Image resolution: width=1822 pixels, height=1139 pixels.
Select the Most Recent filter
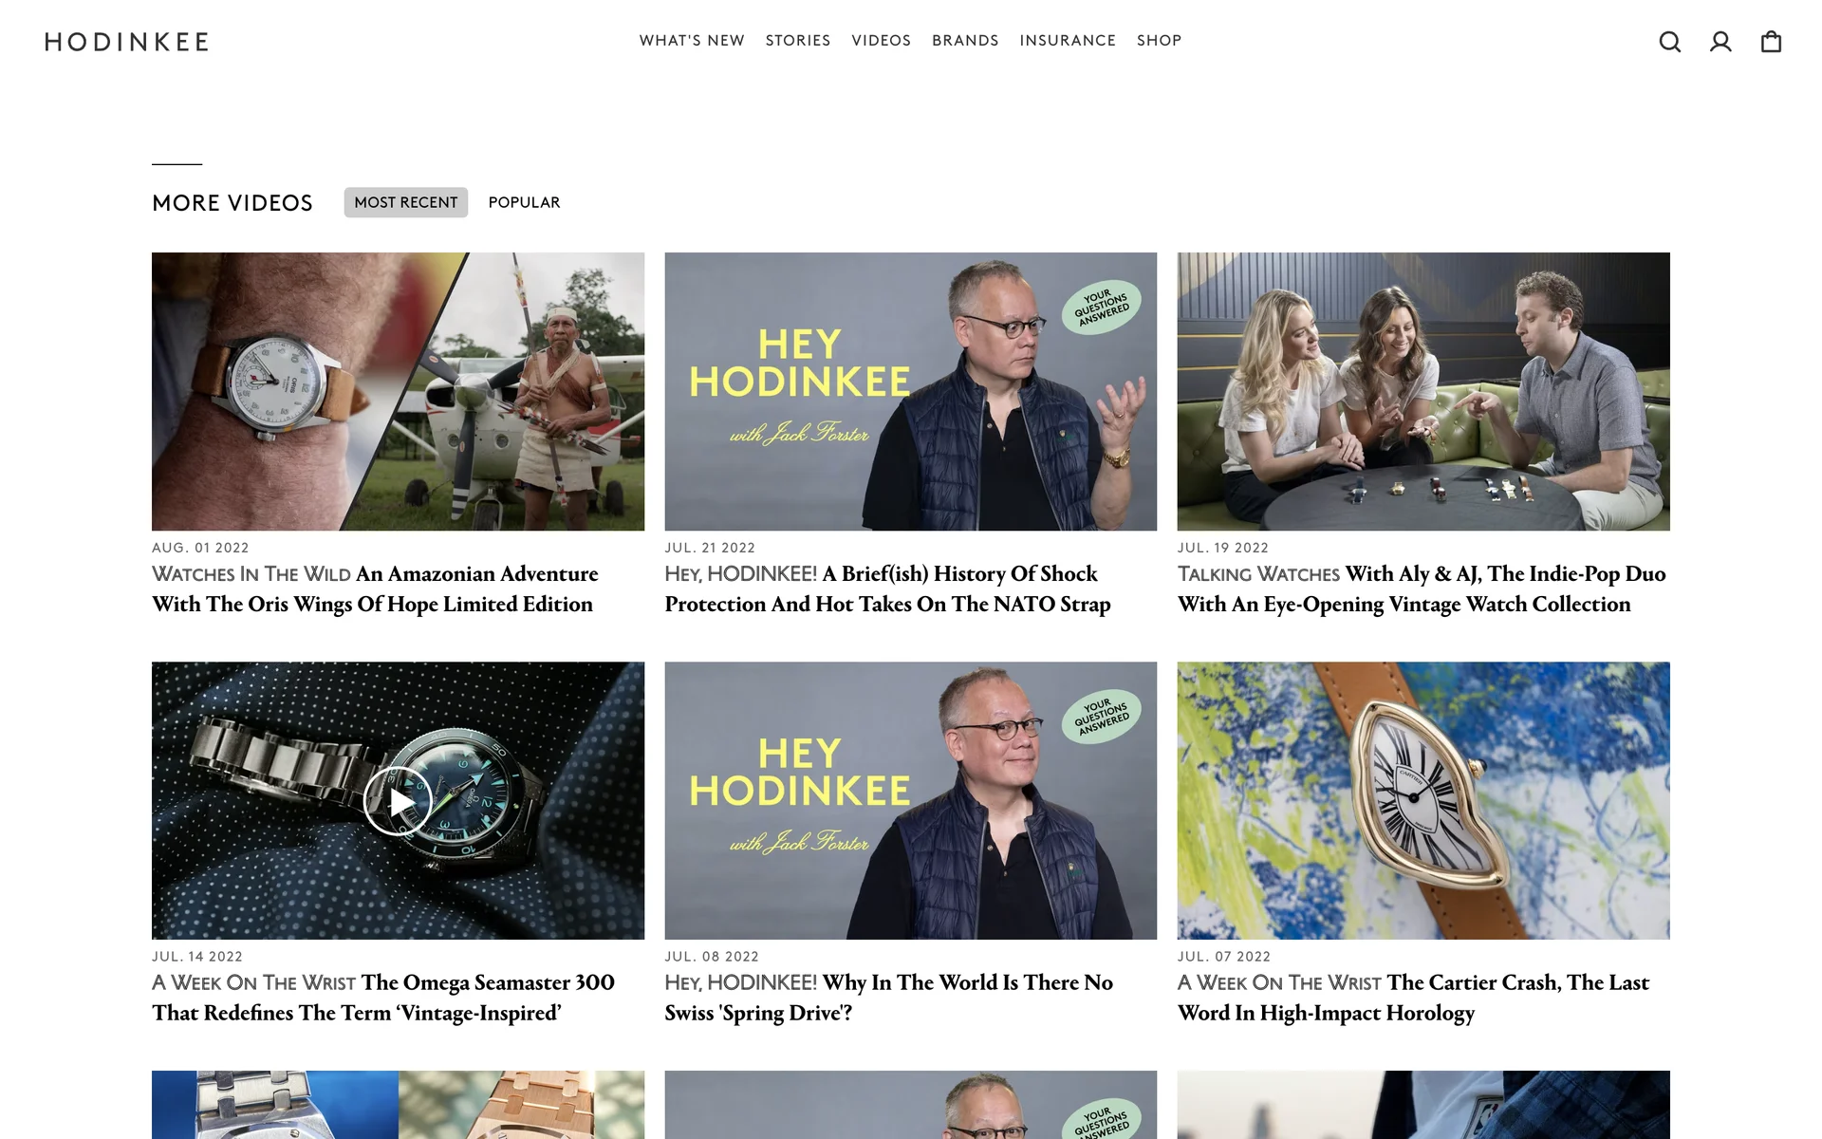pos(406,202)
